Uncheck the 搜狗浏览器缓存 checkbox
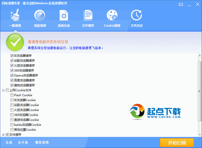The height and width of the screenshot is (148, 202). point(12,85)
